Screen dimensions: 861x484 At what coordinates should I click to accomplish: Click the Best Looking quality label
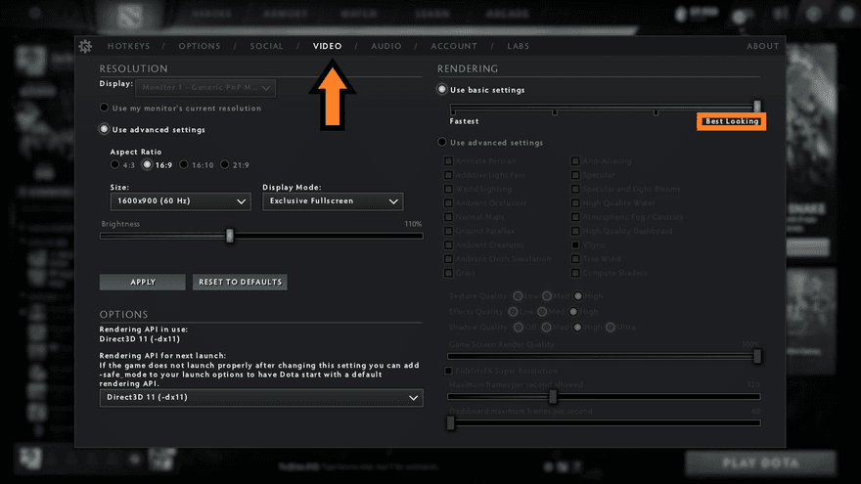pos(731,121)
